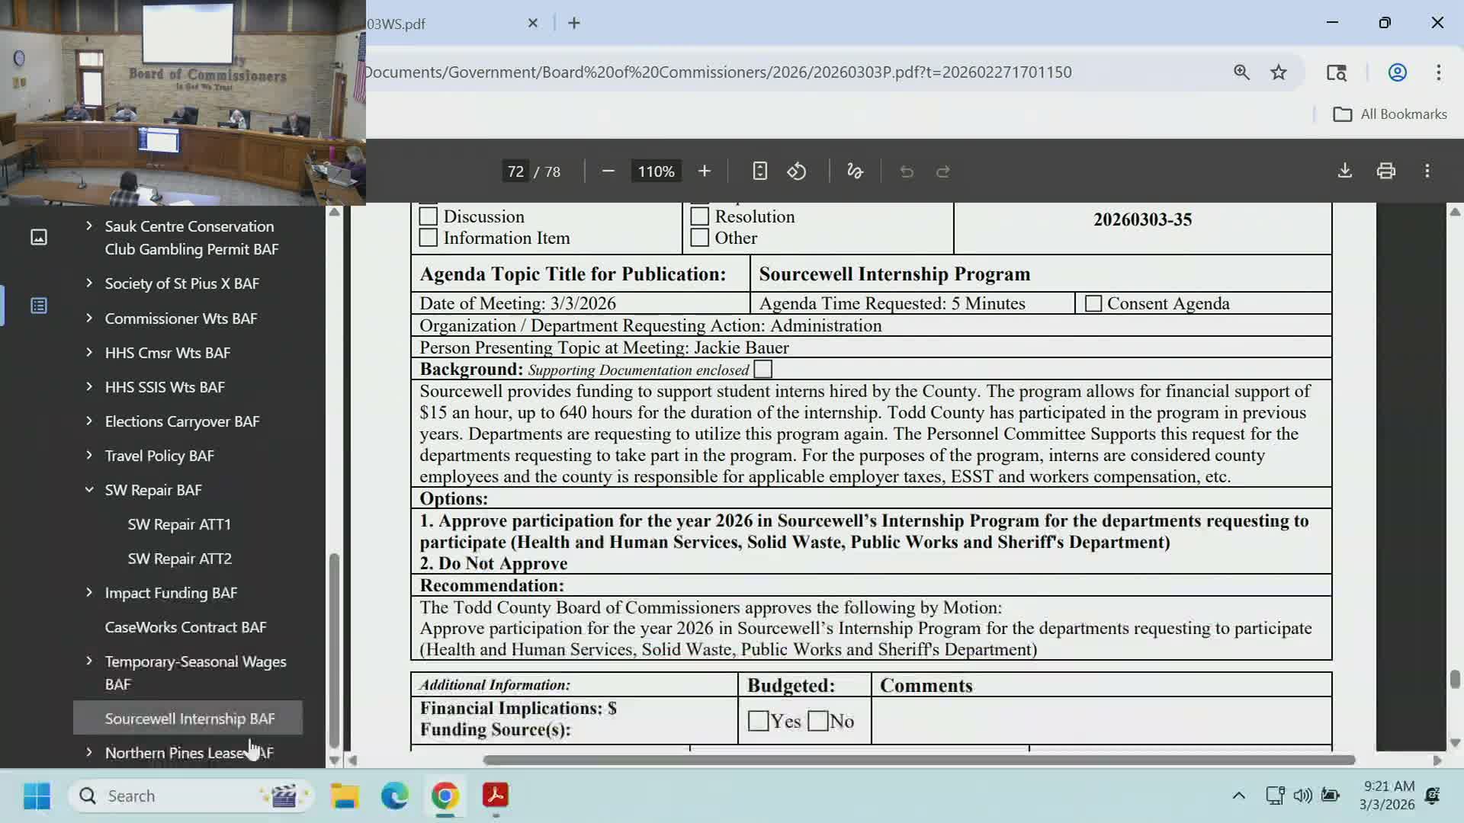
Task: Open CaseWorks Contract BAF bookmark
Action: click(x=185, y=627)
